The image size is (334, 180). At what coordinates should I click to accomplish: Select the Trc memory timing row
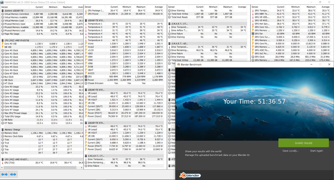[42, 153]
